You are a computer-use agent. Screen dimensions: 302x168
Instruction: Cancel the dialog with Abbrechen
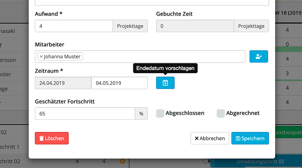(x=210, y=138)
